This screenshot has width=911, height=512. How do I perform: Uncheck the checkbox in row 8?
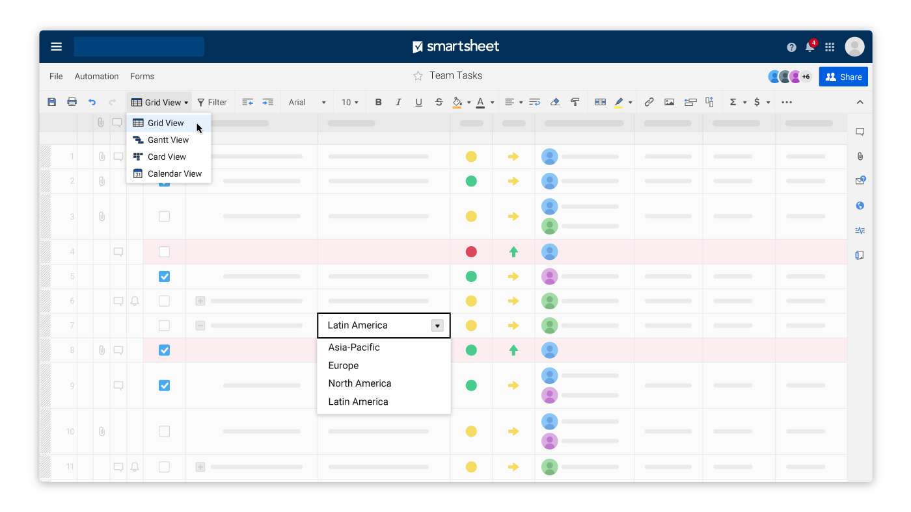(164, 350)
